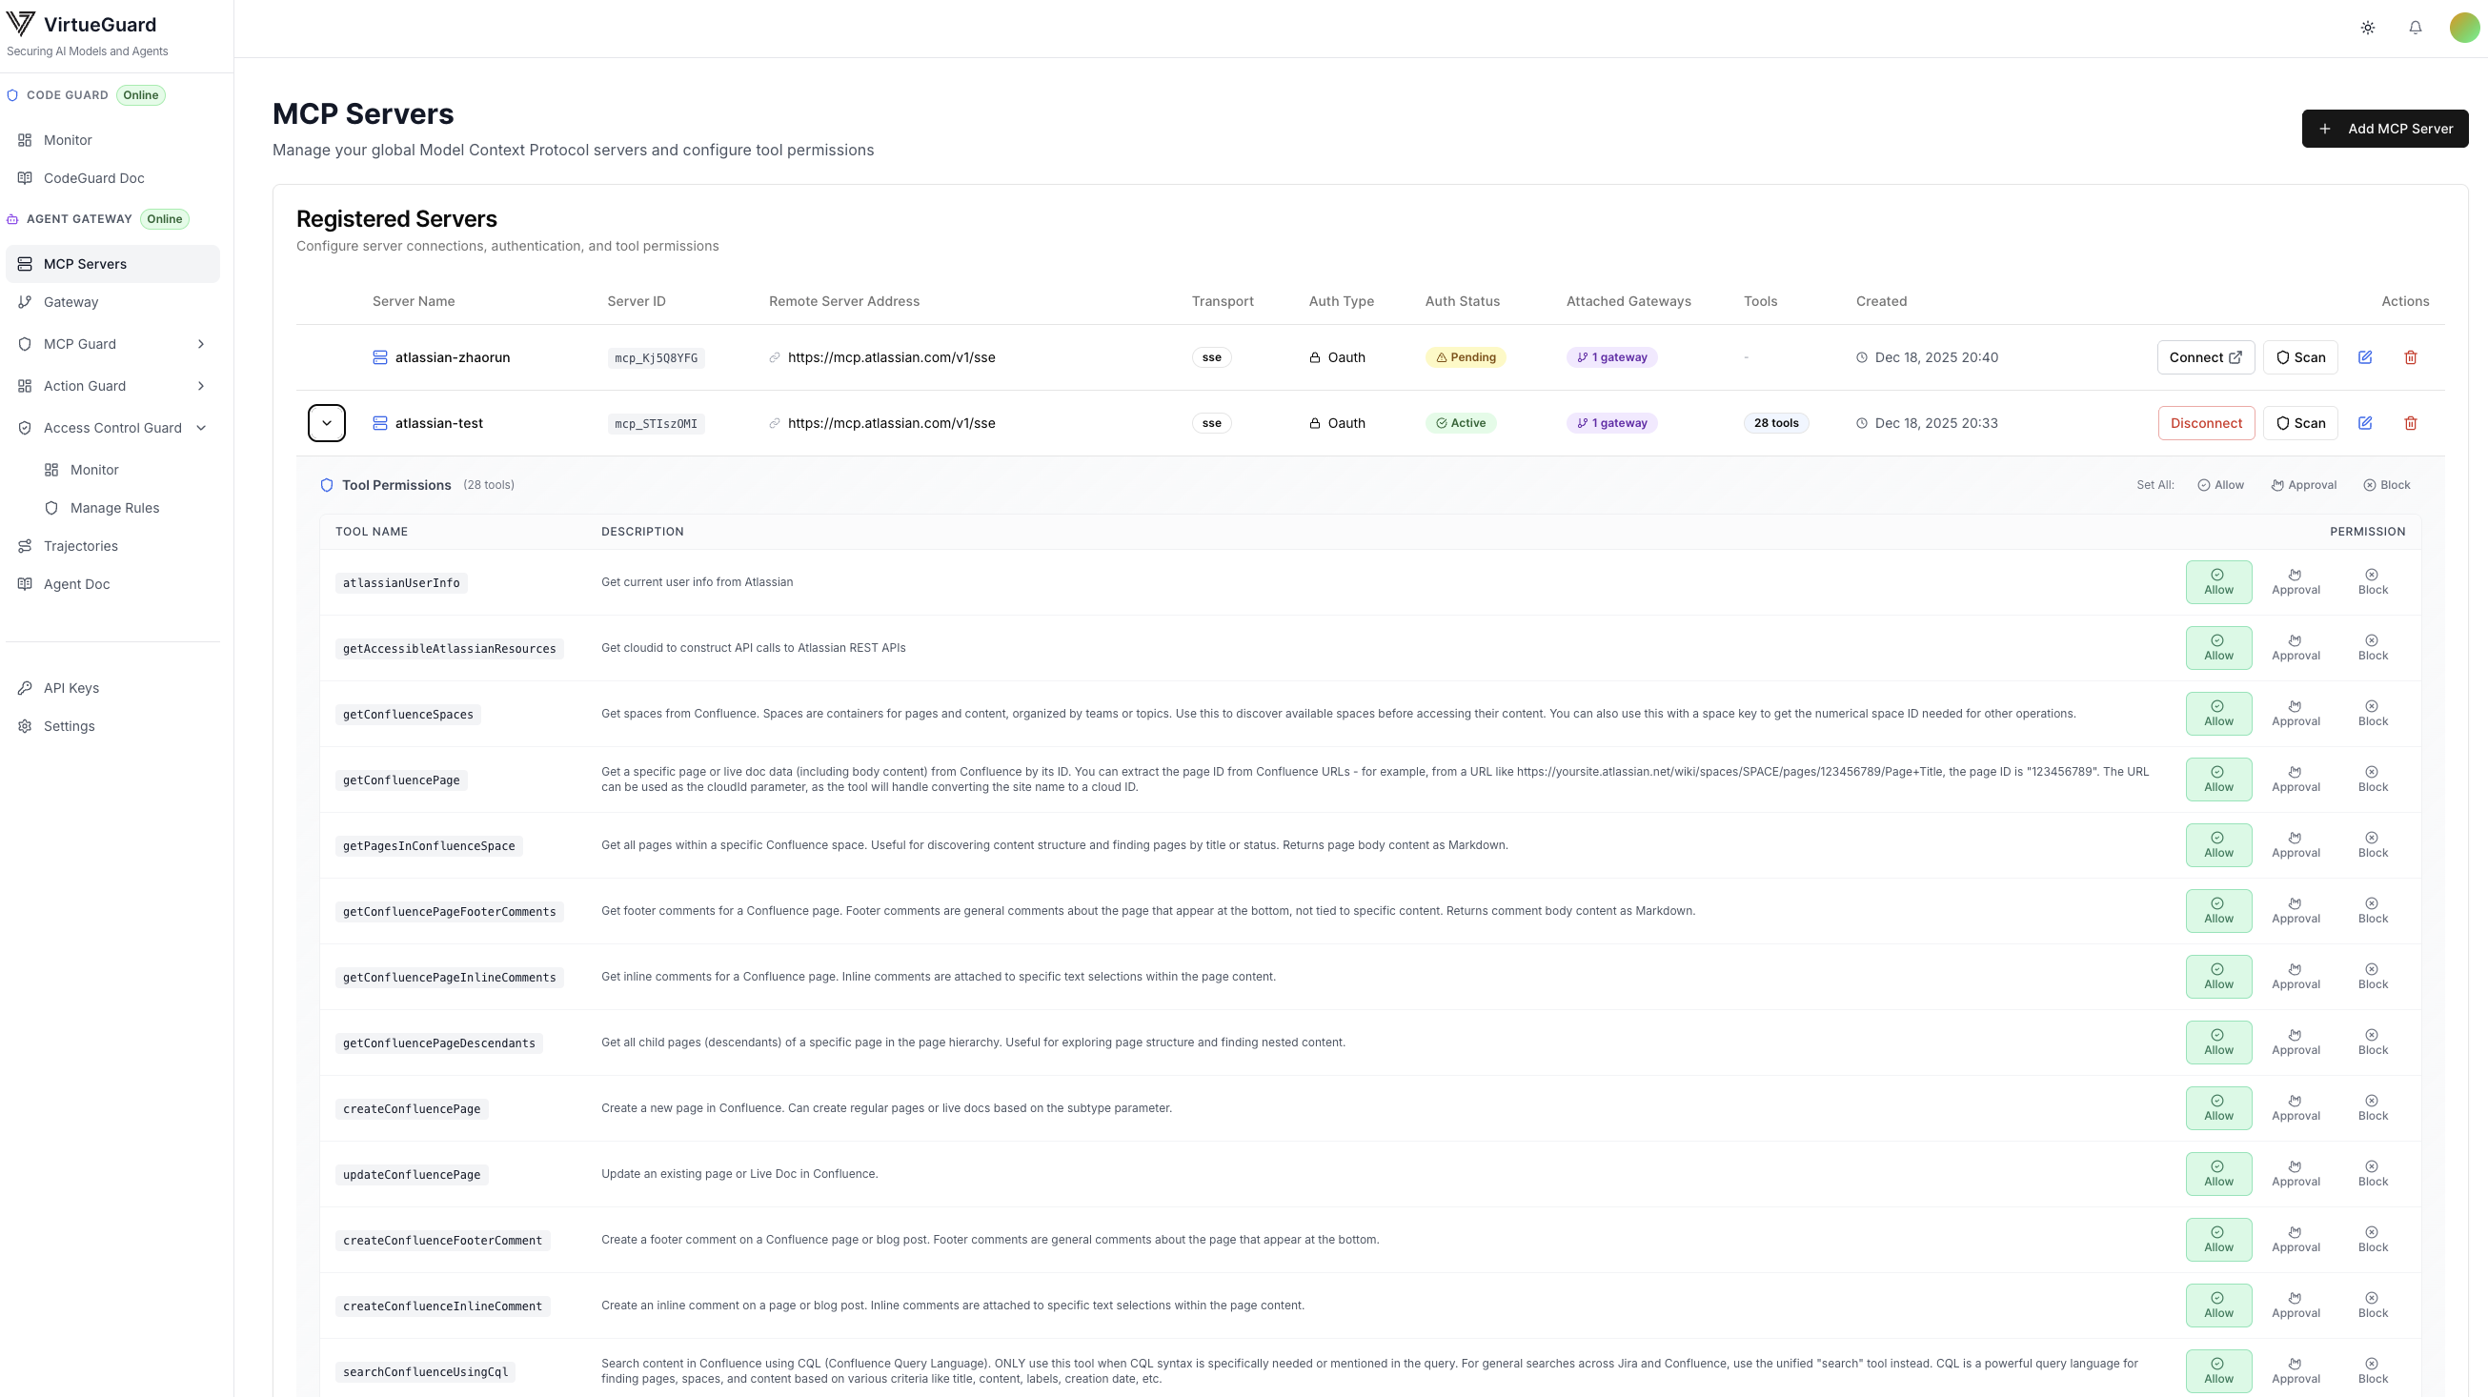Delete the atlassian-zhaorun server

(2410, 357)
